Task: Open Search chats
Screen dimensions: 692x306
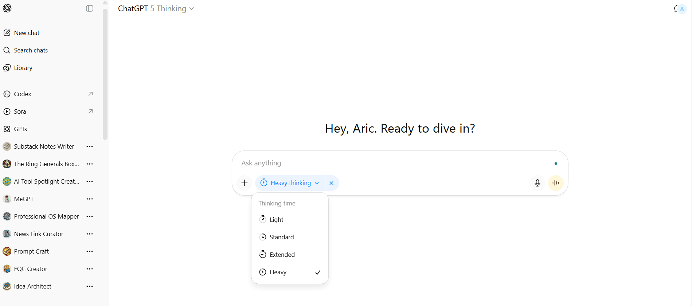Action: [x=31, y=50]
